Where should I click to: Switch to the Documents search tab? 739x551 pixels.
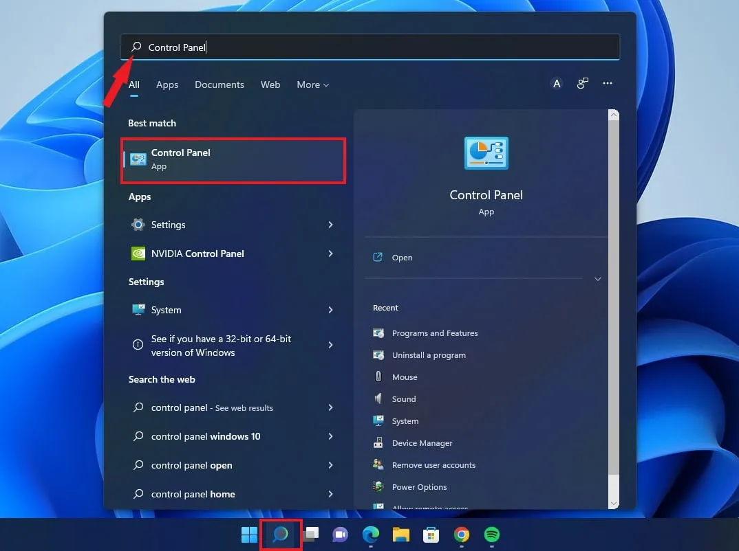219,85
